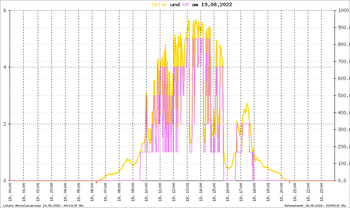Click the time label "19. 03:00"

coord(51,192)
